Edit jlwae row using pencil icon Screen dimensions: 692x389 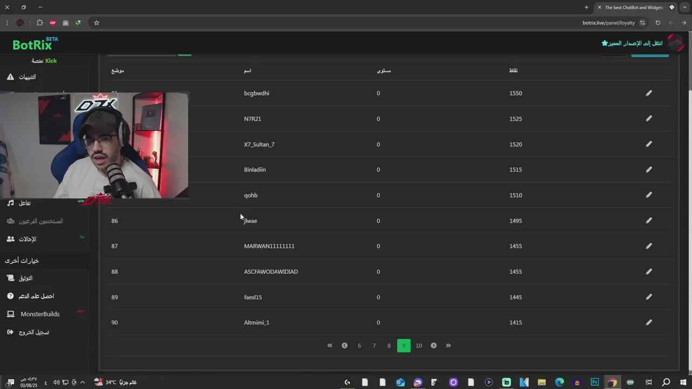tap(649, 220)
